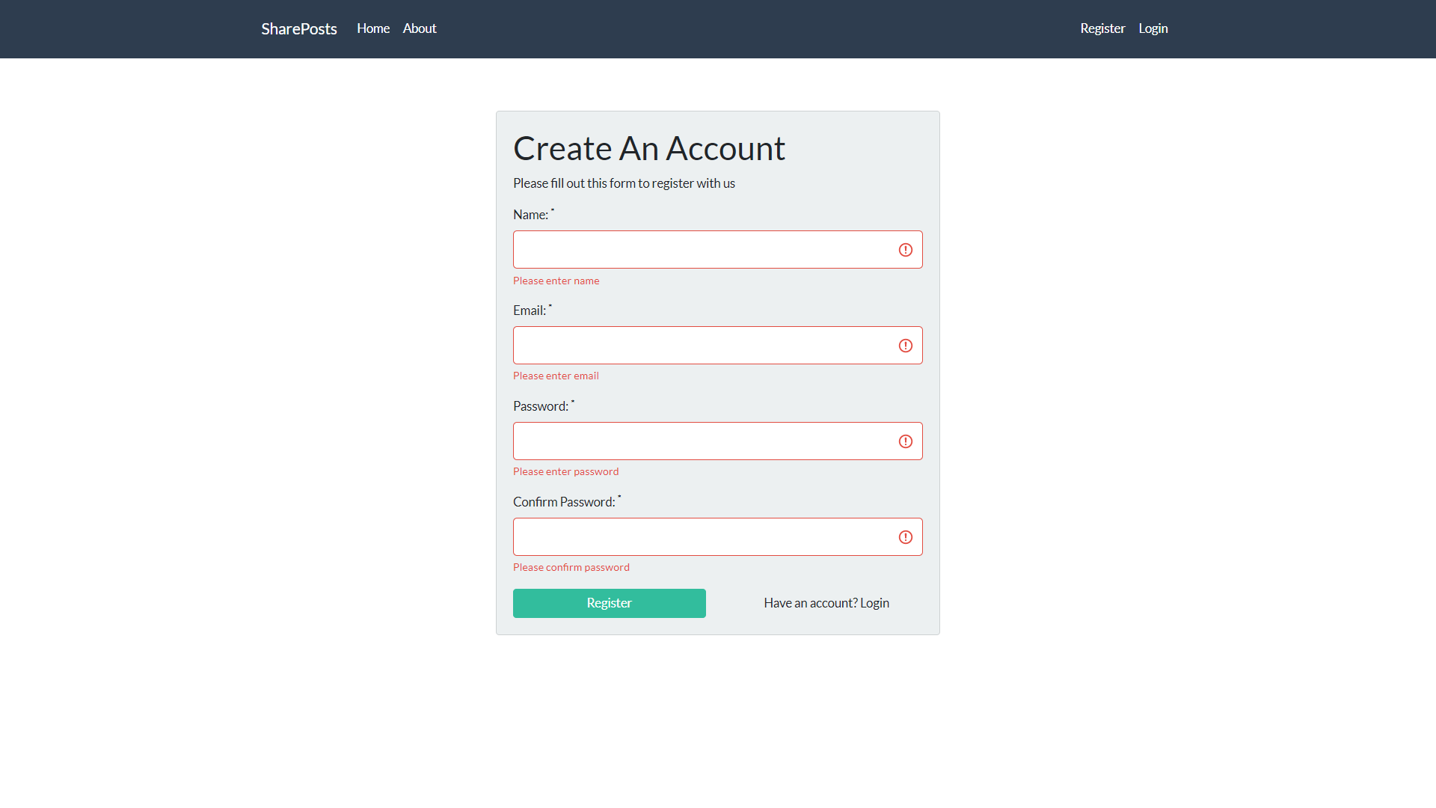Viewport: 1436px width, 808px height.
Task: Expand the About navigation dropdown
Action: click(x=419, y=28)
